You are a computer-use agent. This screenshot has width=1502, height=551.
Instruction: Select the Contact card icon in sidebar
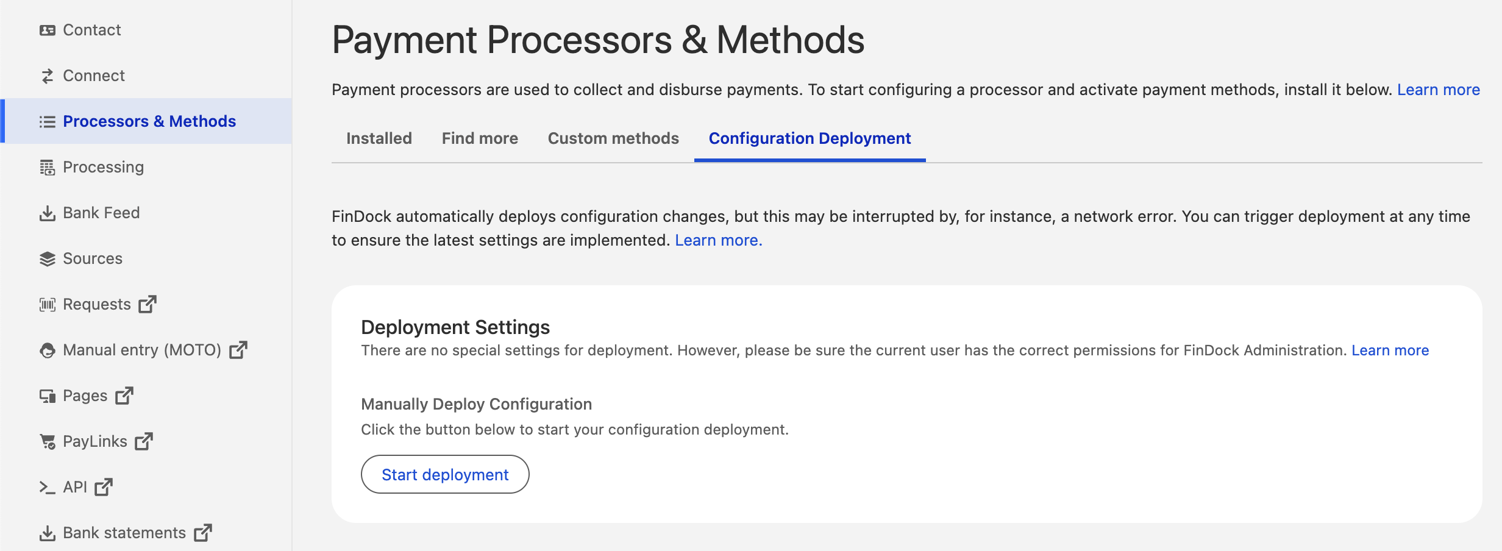coord(48,29)
